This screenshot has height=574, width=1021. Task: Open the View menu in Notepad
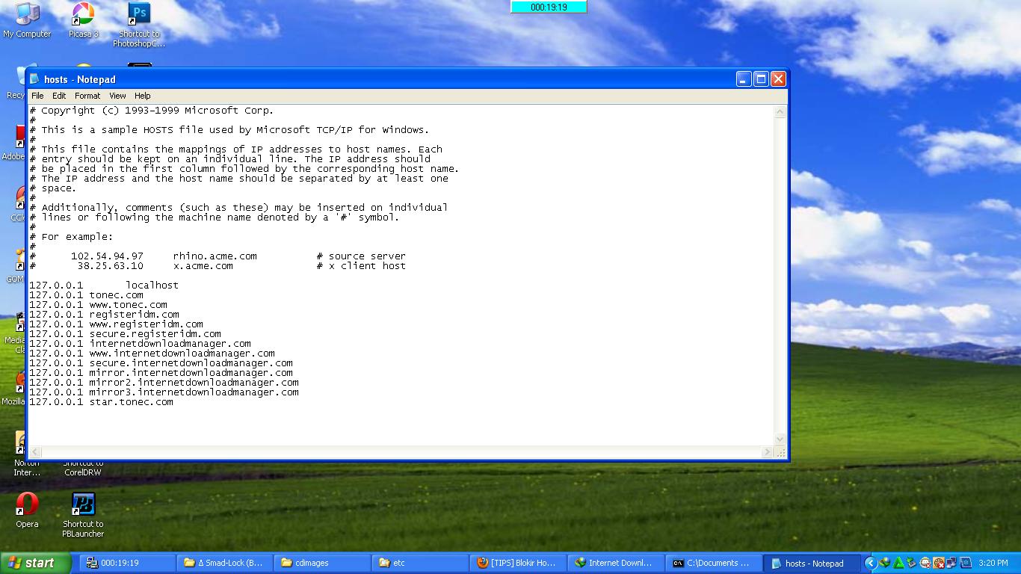point(117,96)
